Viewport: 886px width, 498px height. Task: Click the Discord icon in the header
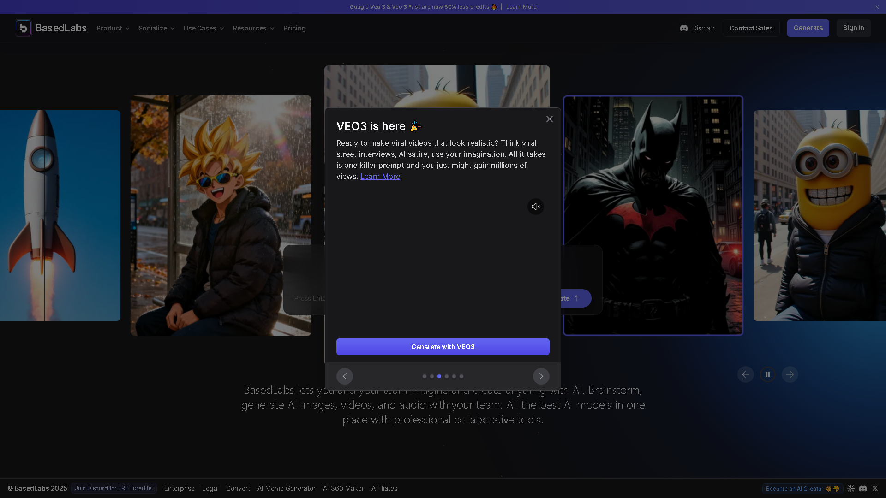683,28
